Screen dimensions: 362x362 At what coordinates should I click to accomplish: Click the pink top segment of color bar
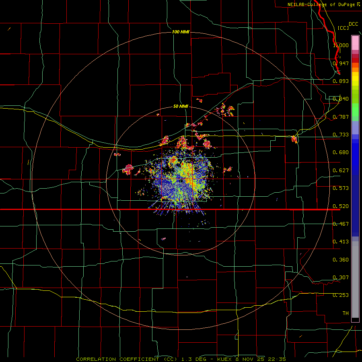(x=355, y=43)
